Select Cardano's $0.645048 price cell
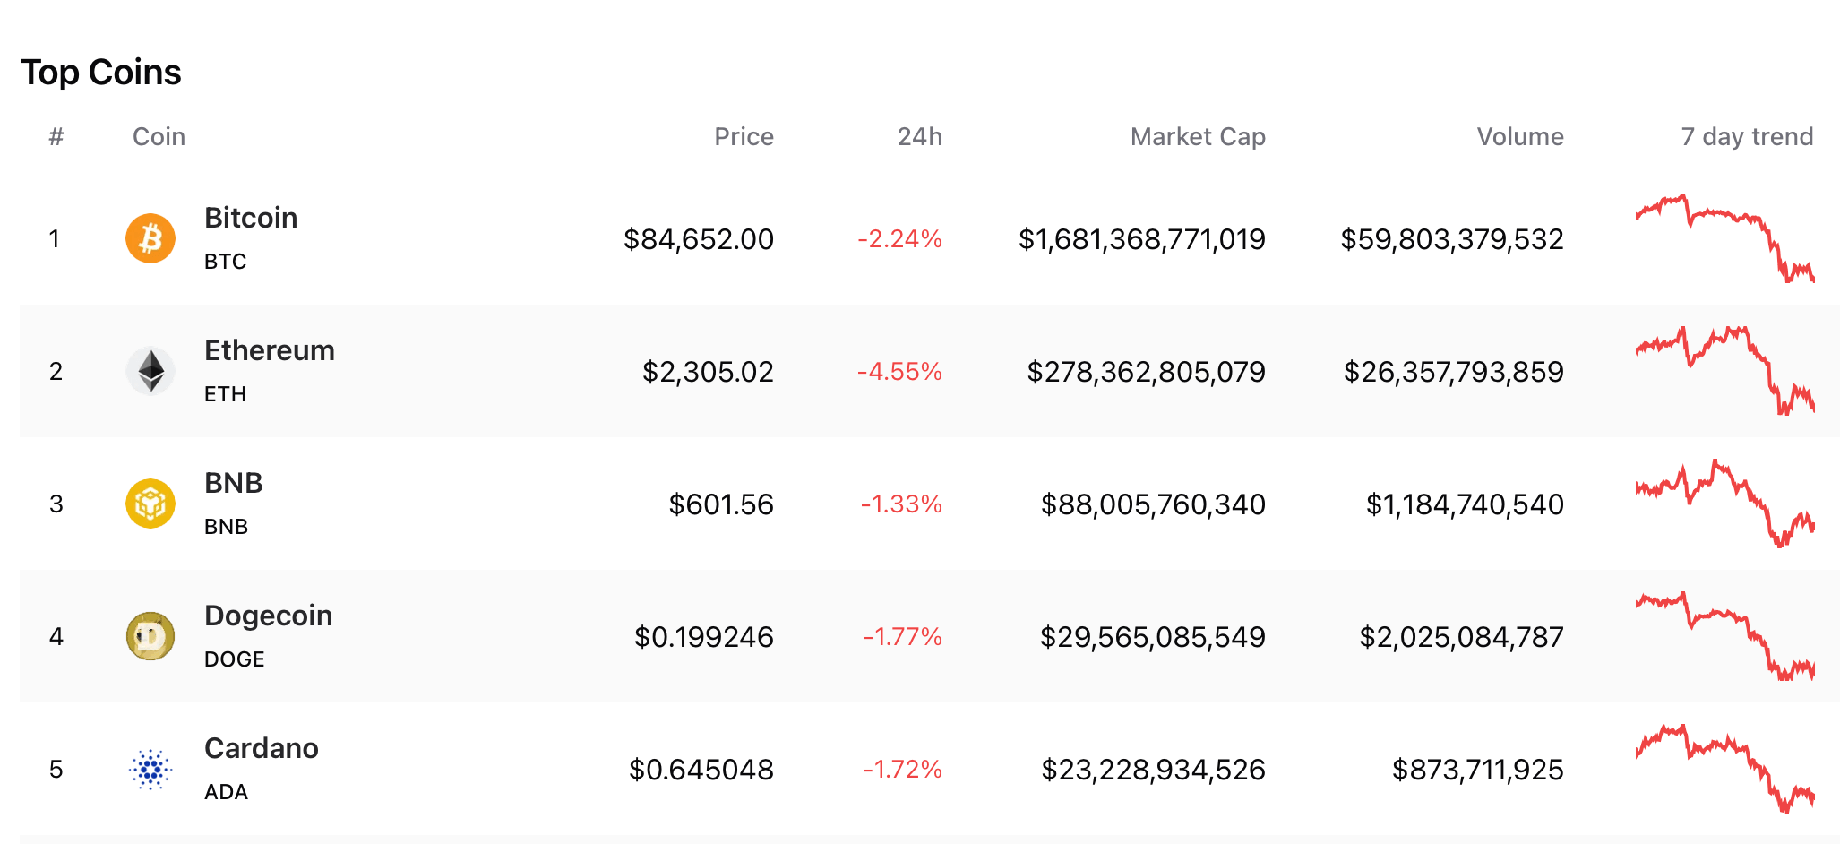Image resolution: width=1840 pixels, height=844 pixels. [701, 770]
